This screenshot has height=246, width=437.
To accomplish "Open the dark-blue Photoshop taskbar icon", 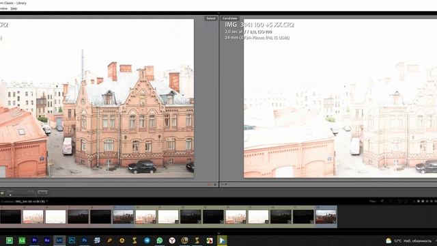I will tap(85, 241).
